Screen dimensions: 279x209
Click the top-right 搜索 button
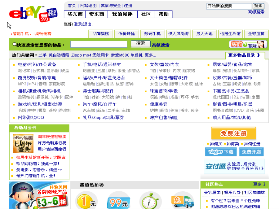pos(258,6)
